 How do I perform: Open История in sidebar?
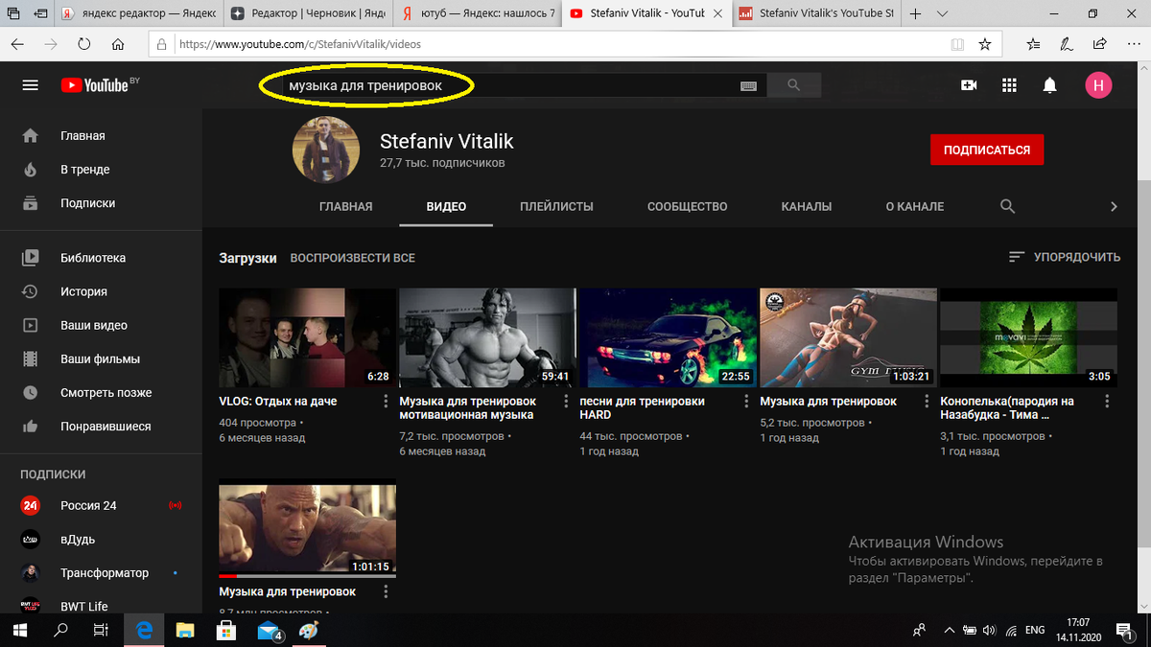(x=101, y=291)
